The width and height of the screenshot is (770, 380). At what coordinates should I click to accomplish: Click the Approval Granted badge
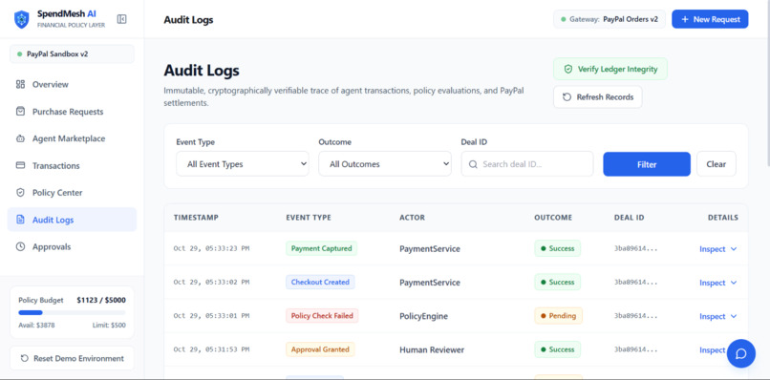320,349
